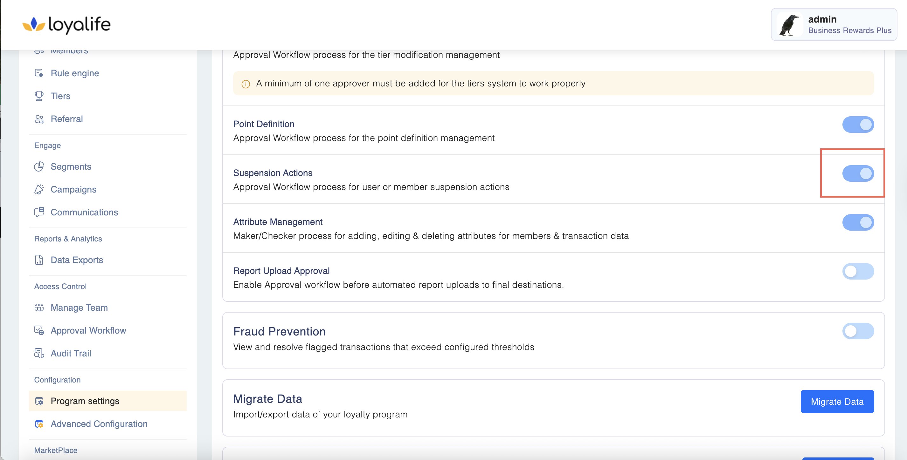Click the Rule engine sidebar icon

pos(39,73)
